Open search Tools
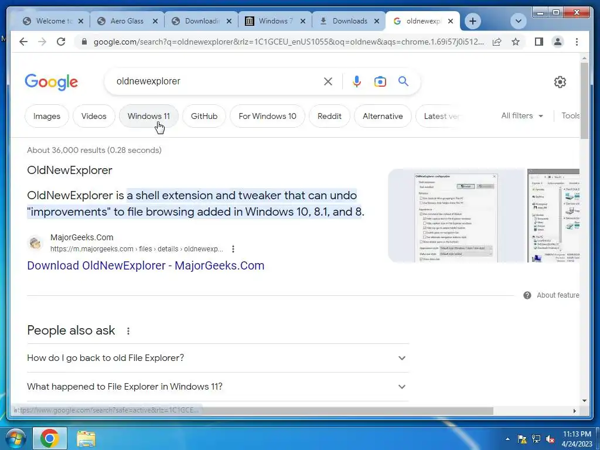Viewport: 600px width, 450px height. coord(570,115)
